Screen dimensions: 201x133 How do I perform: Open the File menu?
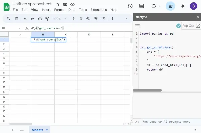click(15, 10)
